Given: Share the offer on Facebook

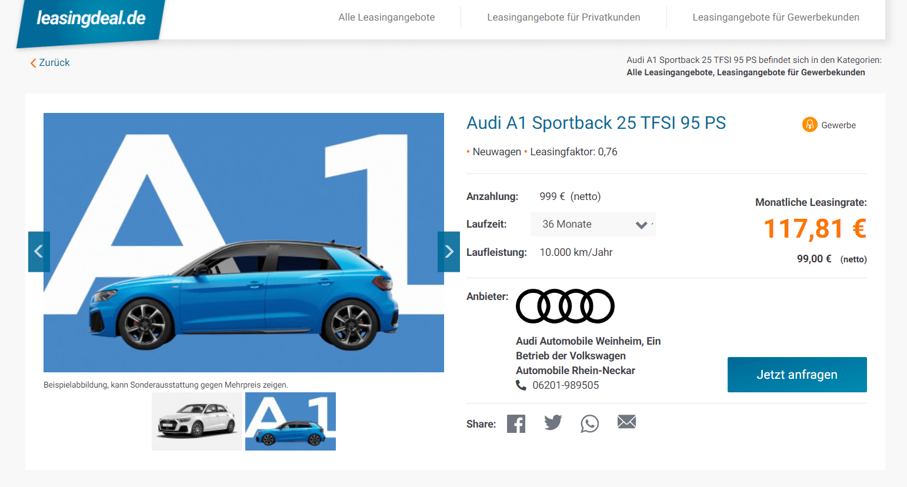Looking at the screenshot, I should tap(516, 423).
